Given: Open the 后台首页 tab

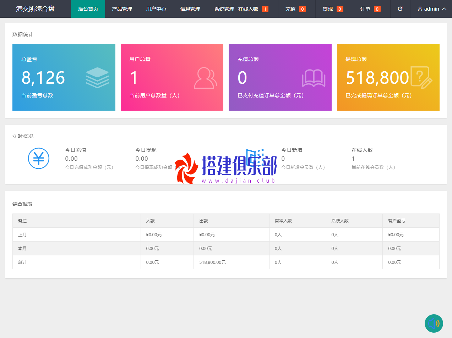Looking at the screenshot, I should (x=88, y=9).
